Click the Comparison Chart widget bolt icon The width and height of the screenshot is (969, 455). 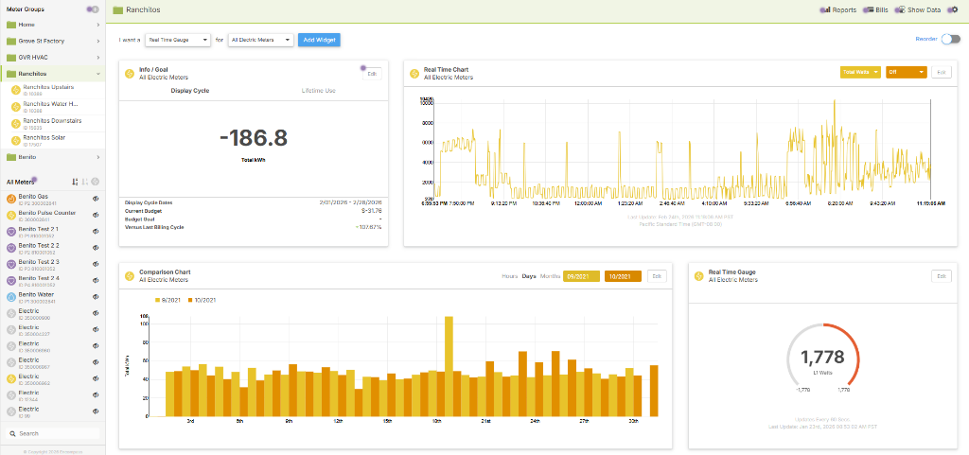coord(130,275)
